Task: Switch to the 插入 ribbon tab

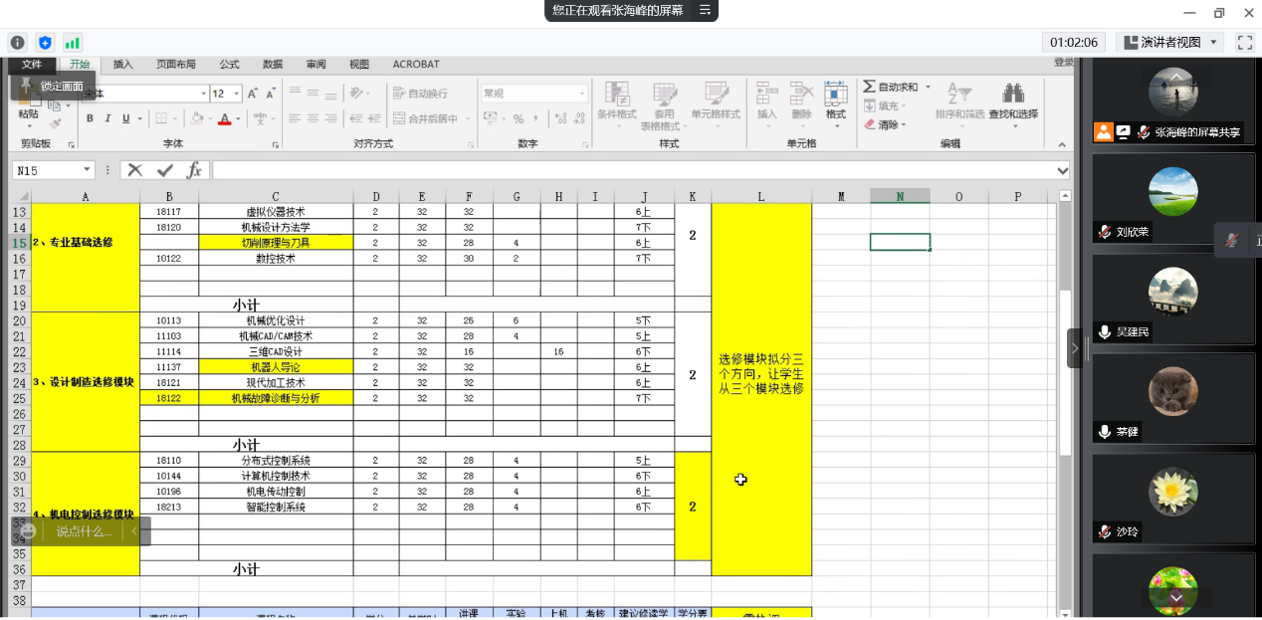Action: pyautogui.click(x=122, y=64)
